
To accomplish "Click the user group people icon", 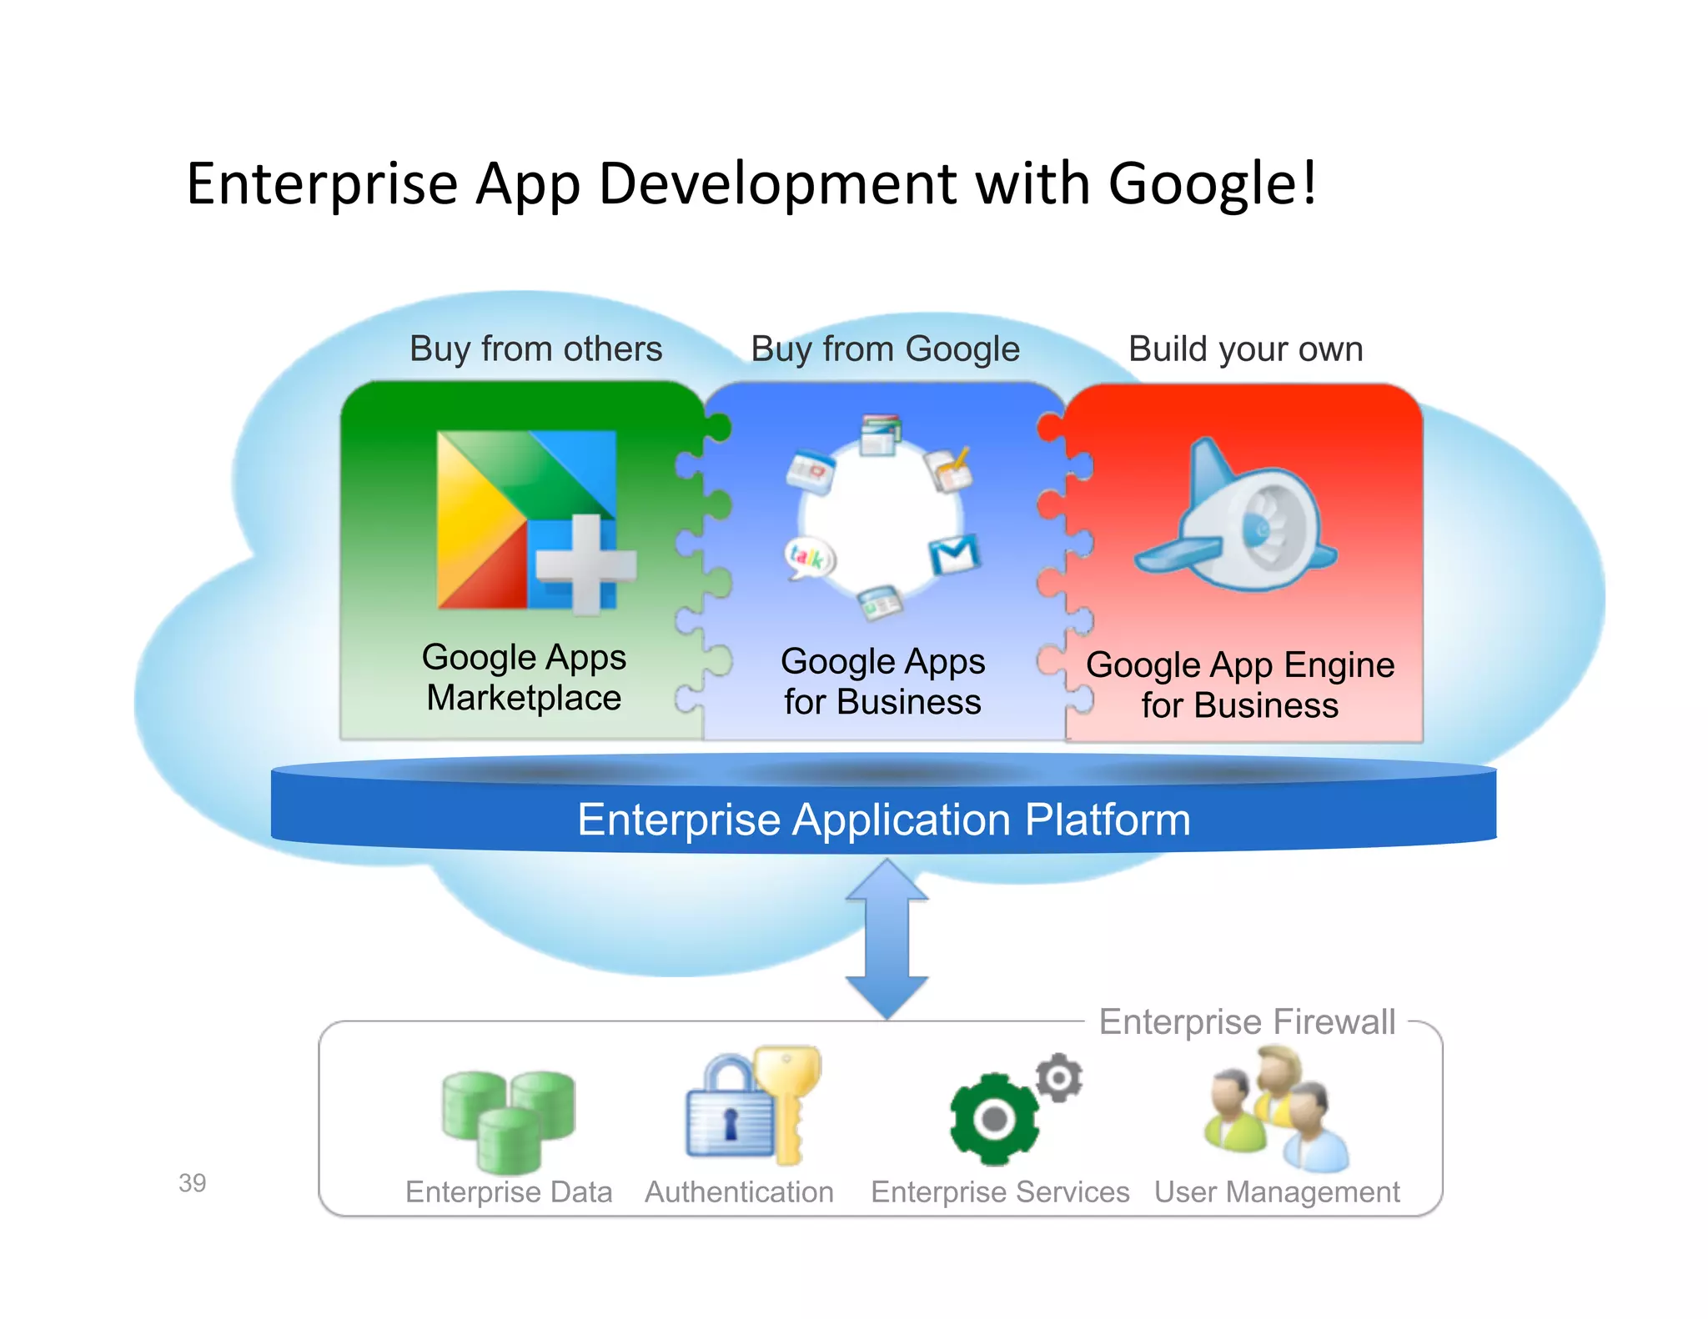I will (x=1276, y=1110).
